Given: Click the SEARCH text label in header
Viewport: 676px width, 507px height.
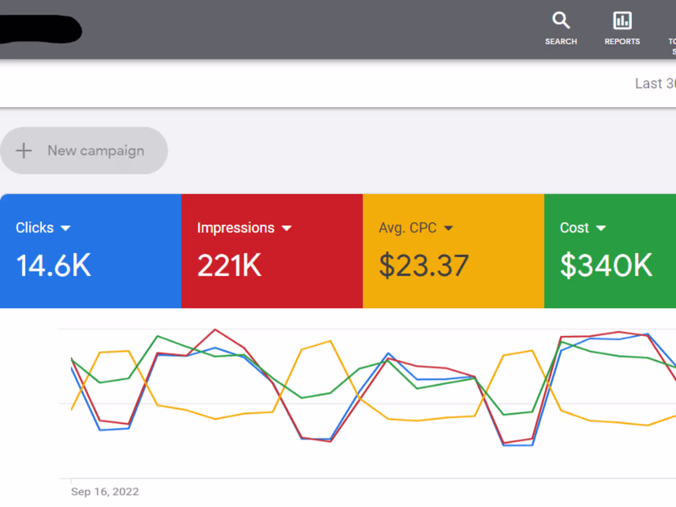Looking at the screenshot, I should coord(561,41).
